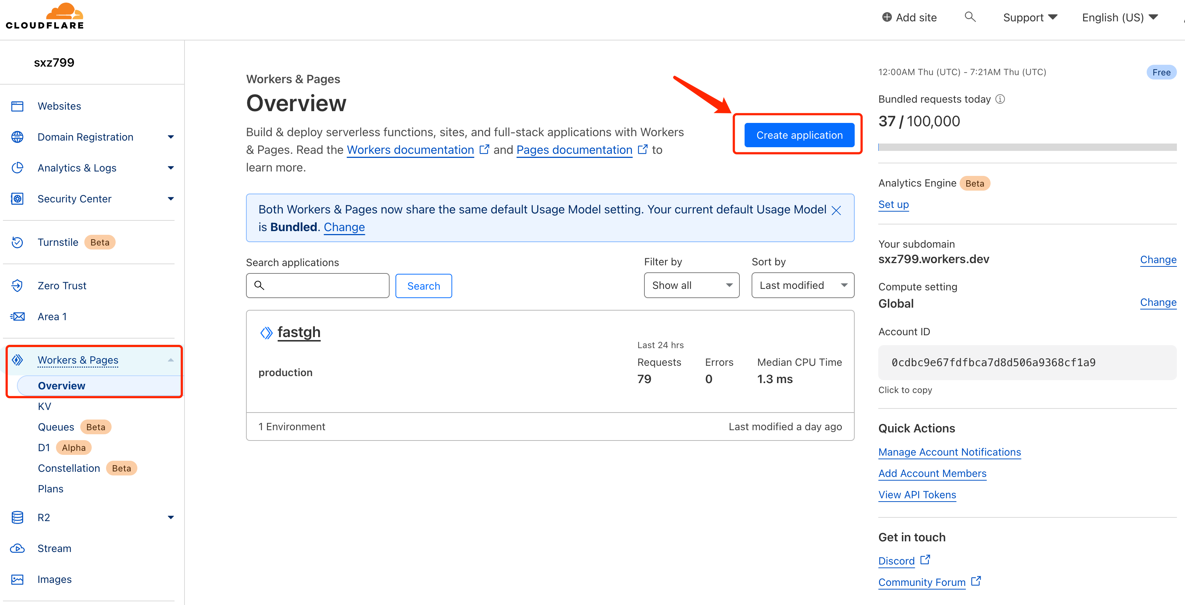This screenshot has width=1185, height=605.
Task: Copy the Account ID value
Action: (1027, 362)
